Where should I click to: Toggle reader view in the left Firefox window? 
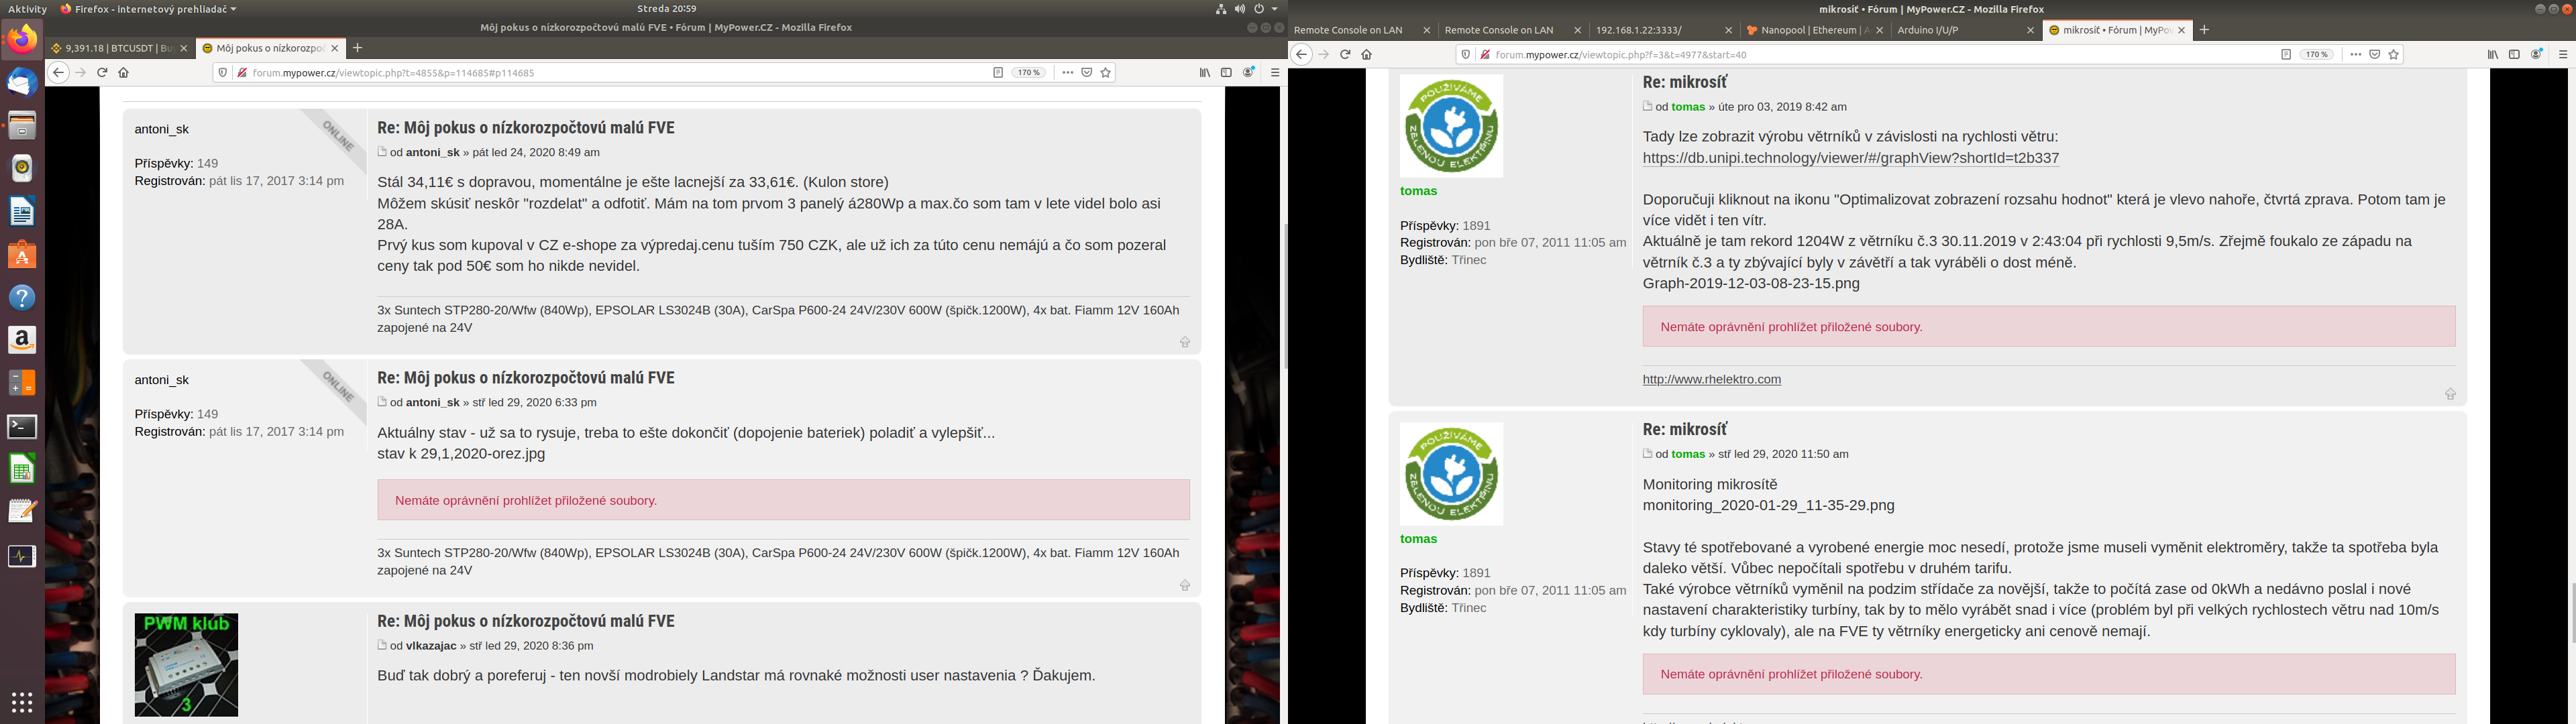(x=998, y=73)
